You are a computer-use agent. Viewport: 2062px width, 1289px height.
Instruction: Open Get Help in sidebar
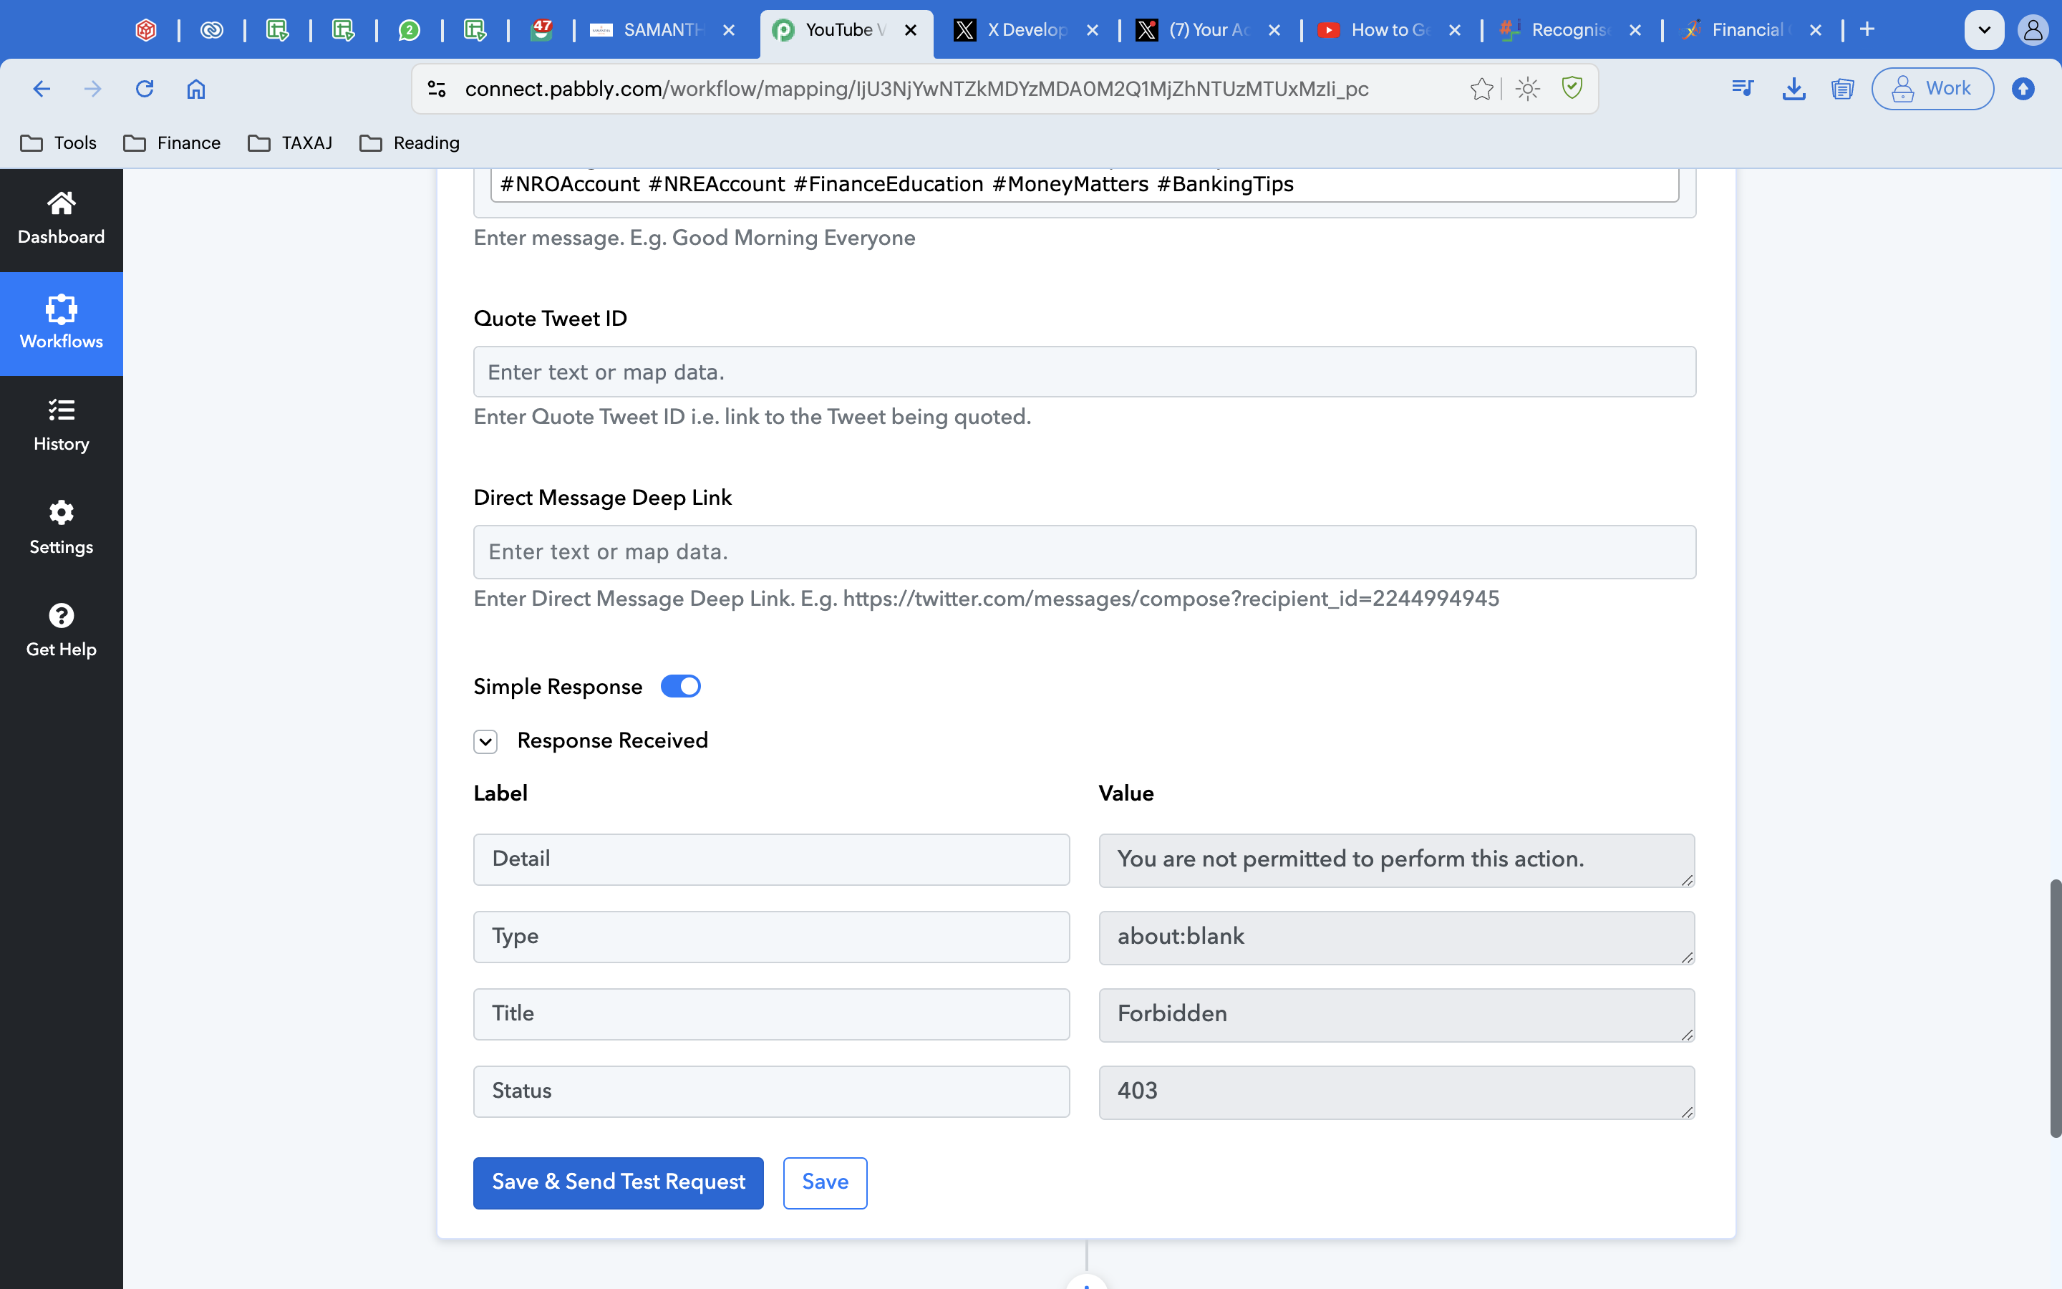(x=62, y=632)
